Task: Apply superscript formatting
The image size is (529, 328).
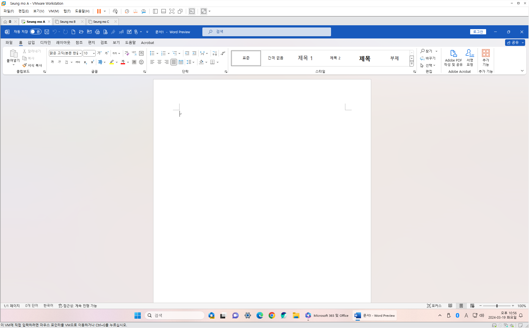Action: coord(92,62)
